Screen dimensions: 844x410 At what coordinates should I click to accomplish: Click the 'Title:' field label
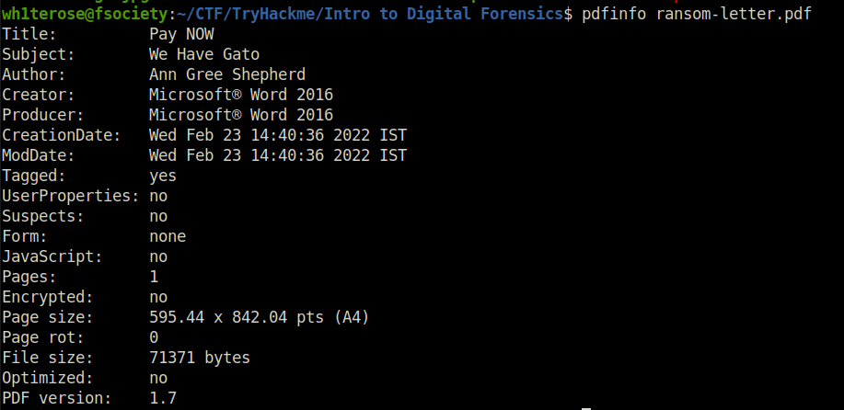pos(29,34)
